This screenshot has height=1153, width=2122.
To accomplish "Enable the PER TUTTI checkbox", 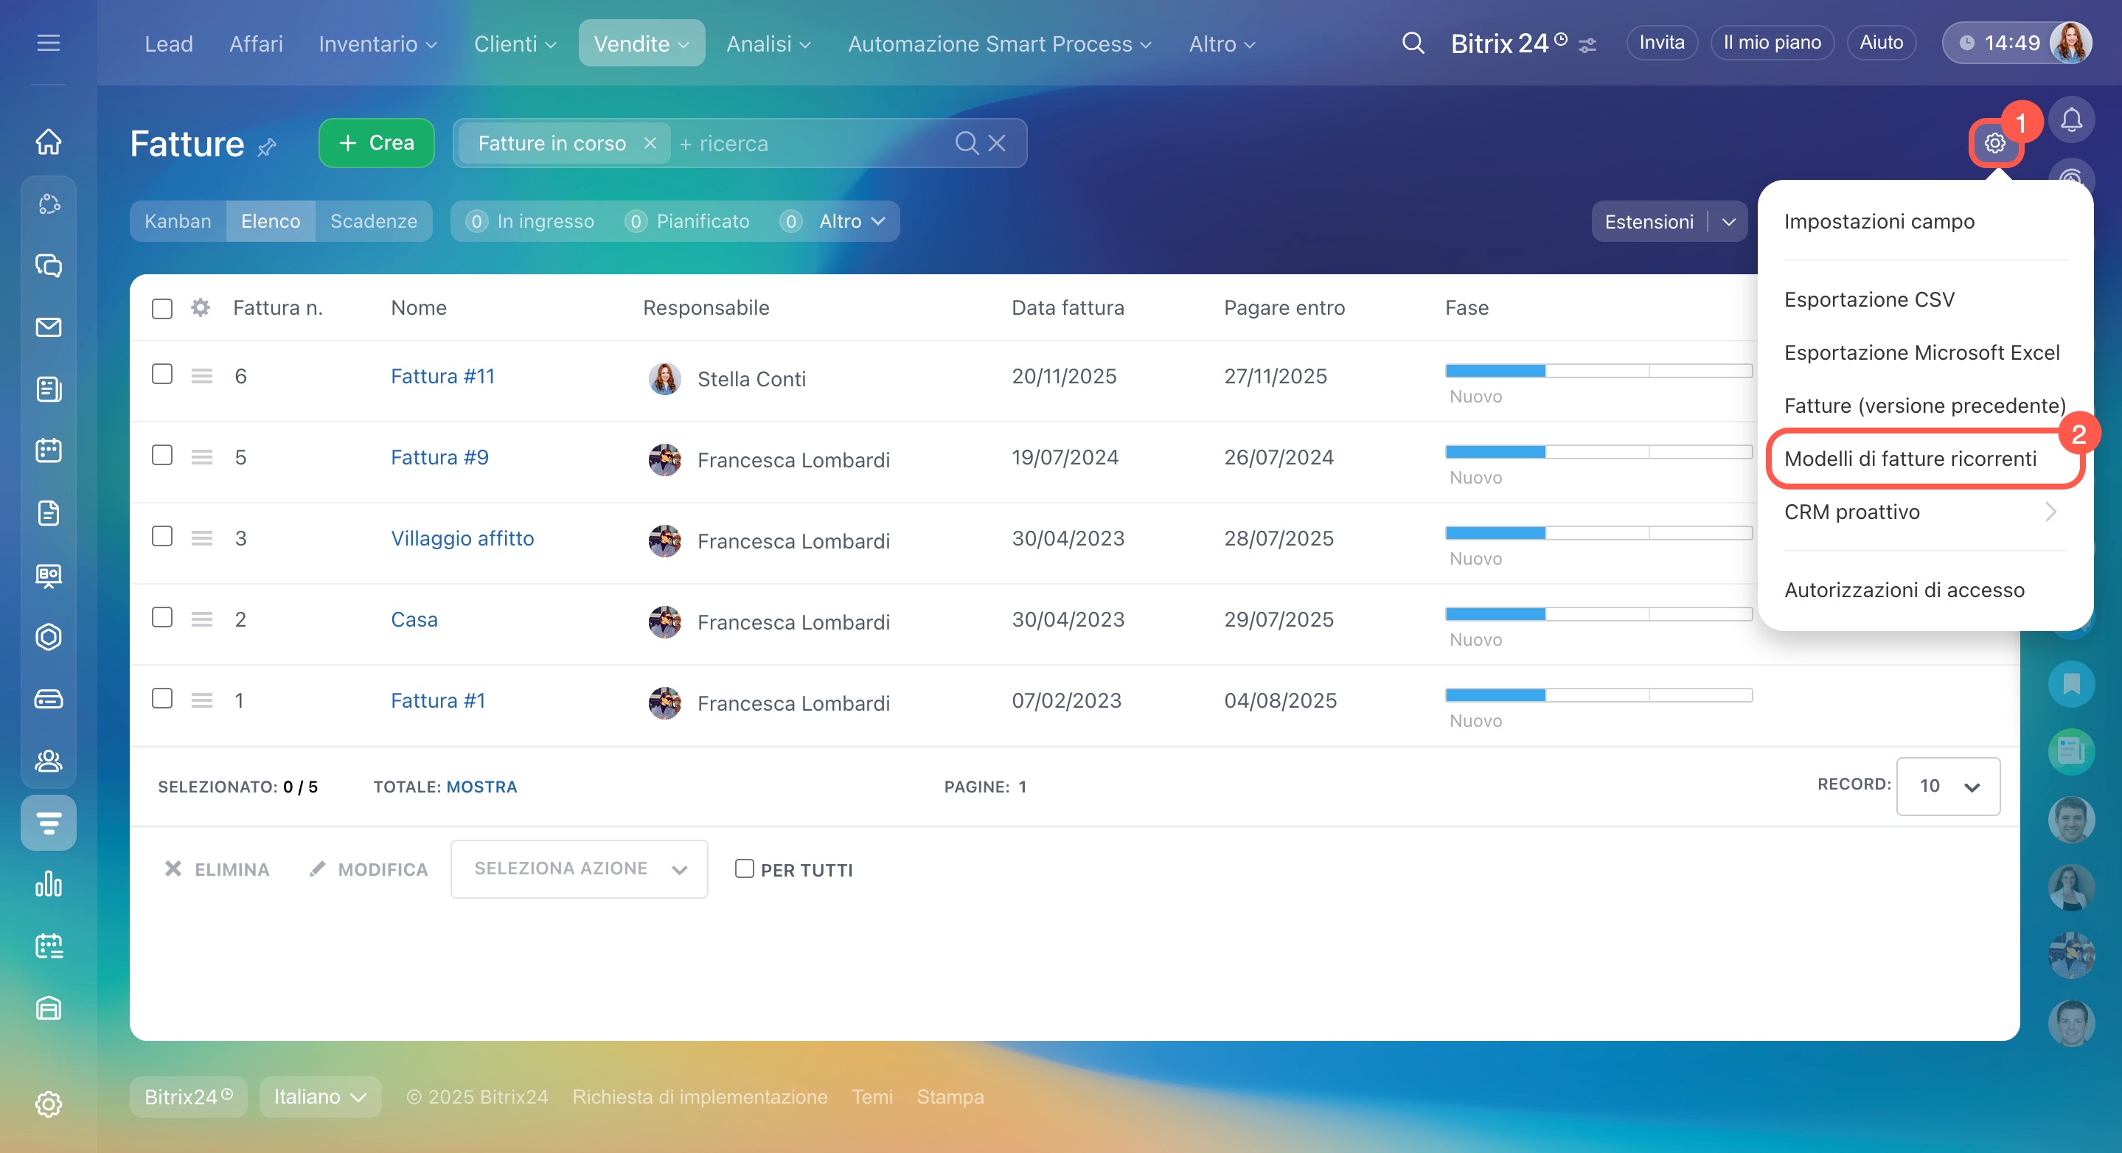I will pos(744,869).
